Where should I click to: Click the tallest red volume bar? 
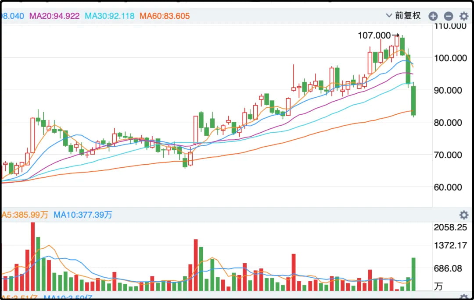[x=32, y=256]
